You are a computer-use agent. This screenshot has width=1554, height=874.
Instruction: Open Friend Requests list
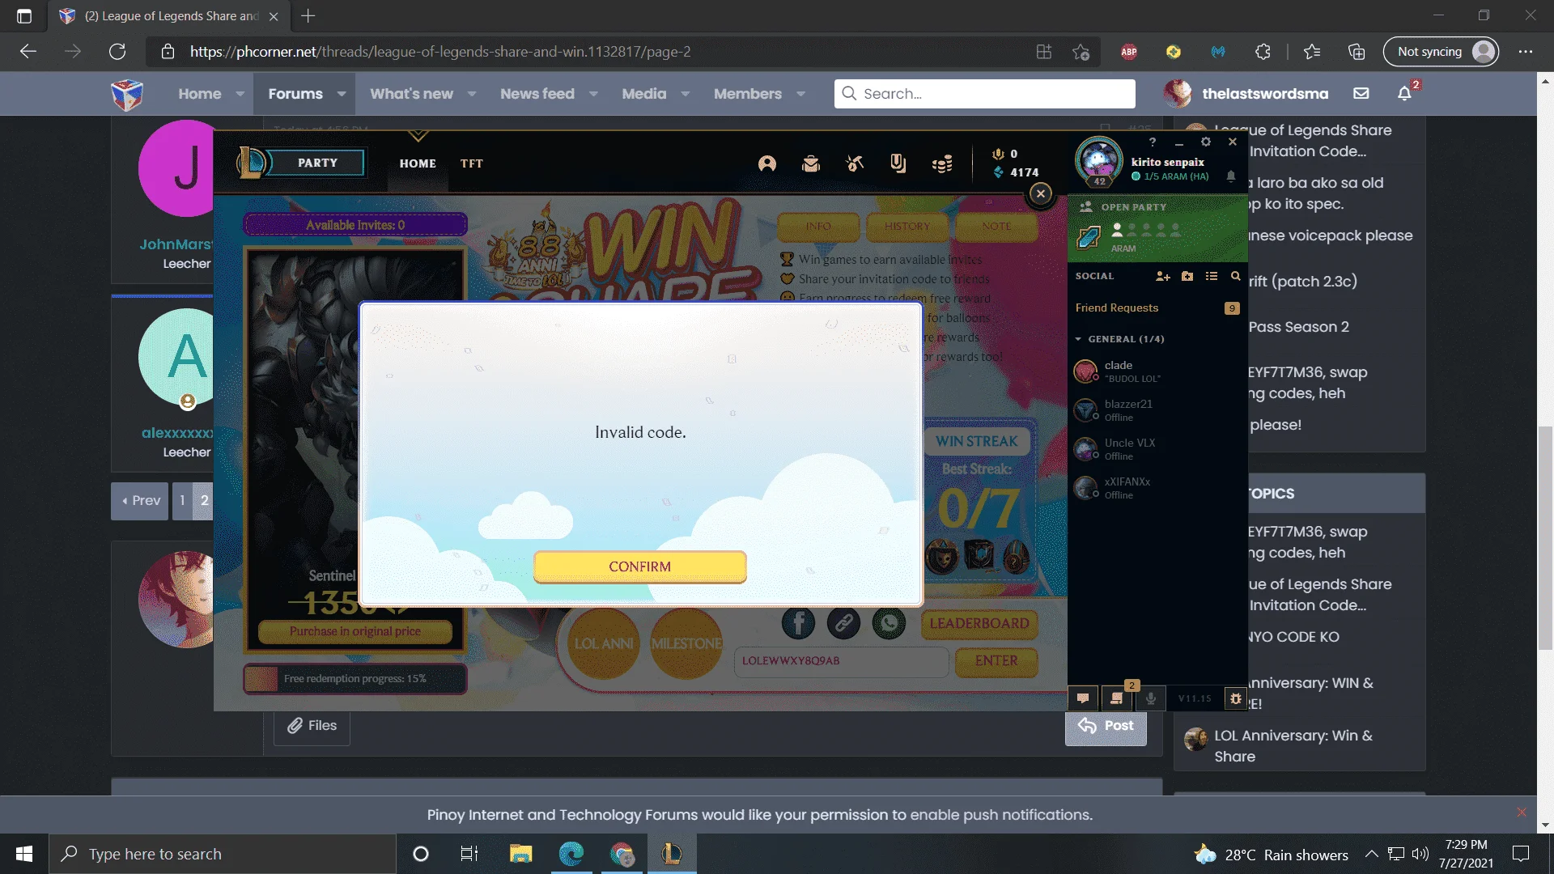click(1157, 308)
